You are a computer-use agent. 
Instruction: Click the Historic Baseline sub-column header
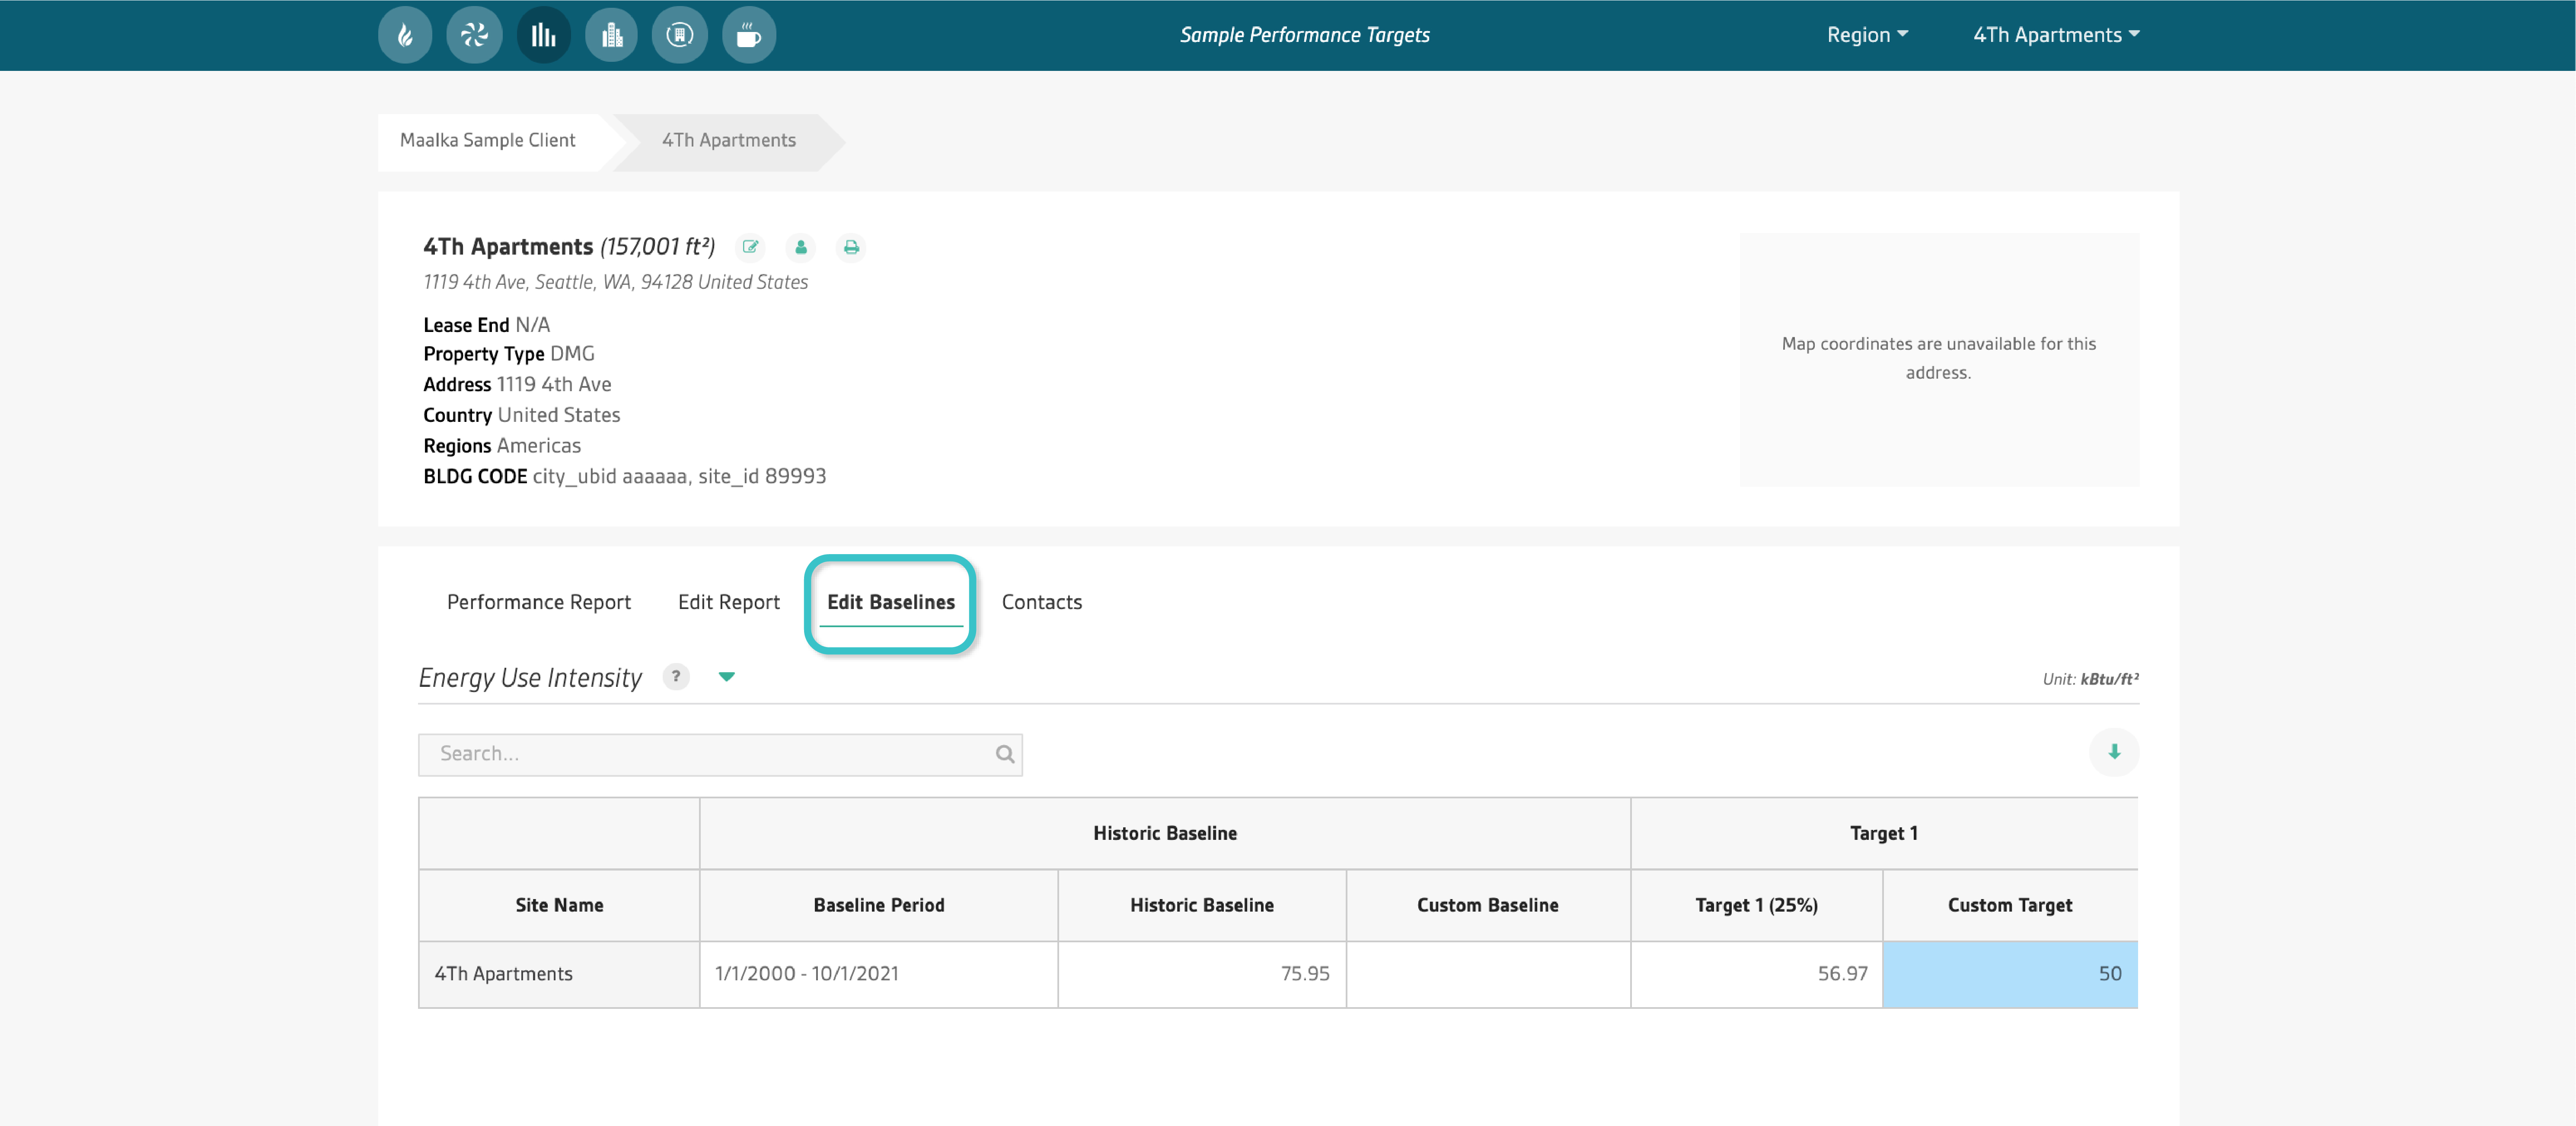point(1202,905)
